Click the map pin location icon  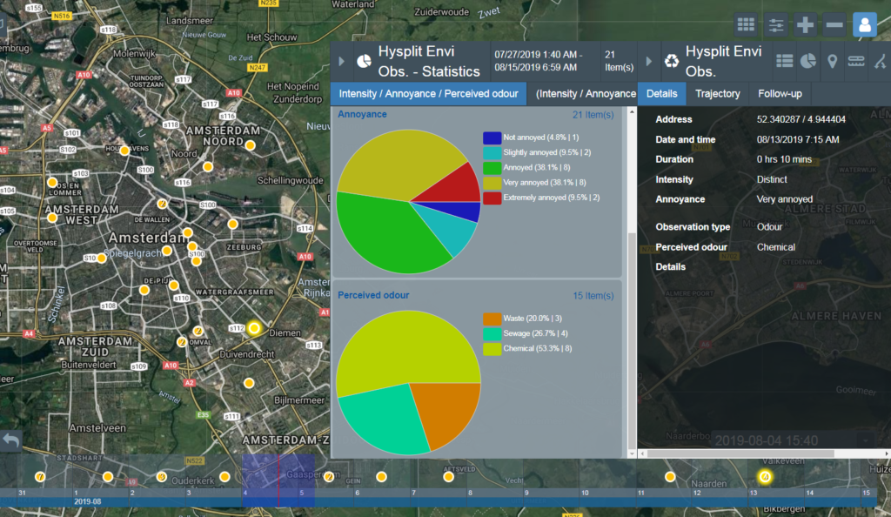click(x=832, y=61)
